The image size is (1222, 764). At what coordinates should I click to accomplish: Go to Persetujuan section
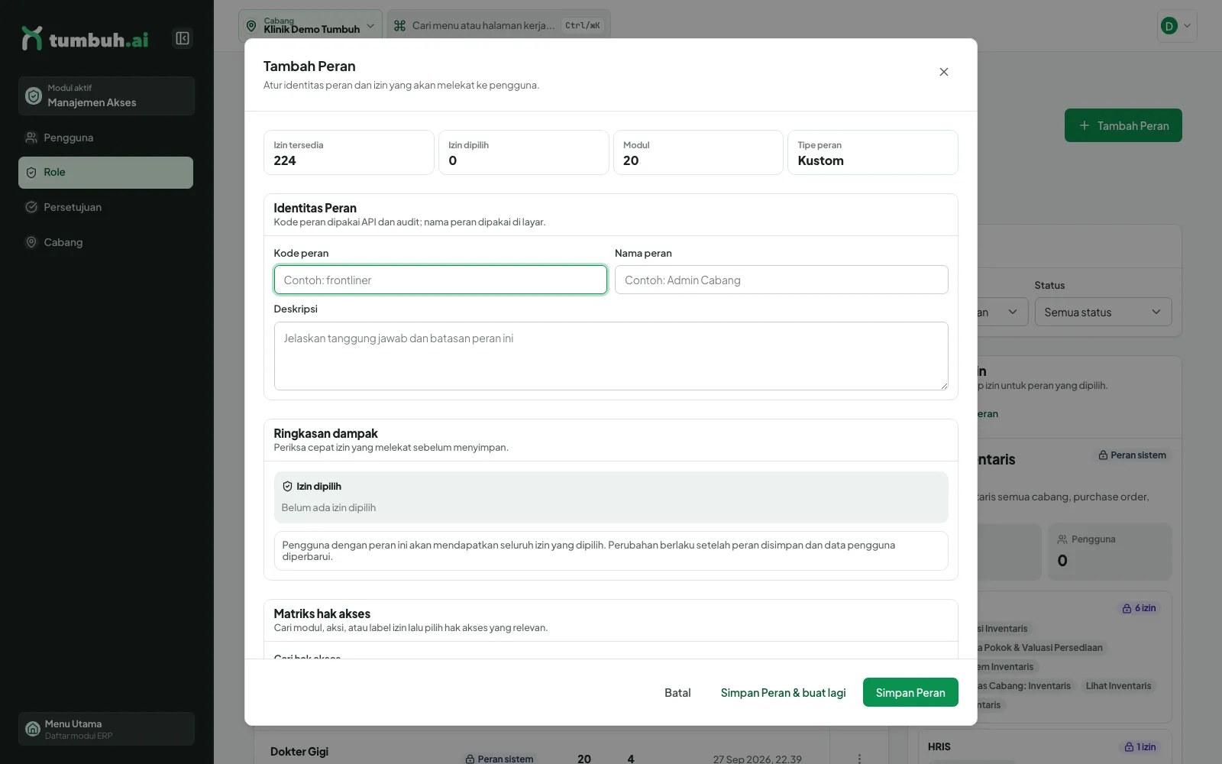(105, 207)
